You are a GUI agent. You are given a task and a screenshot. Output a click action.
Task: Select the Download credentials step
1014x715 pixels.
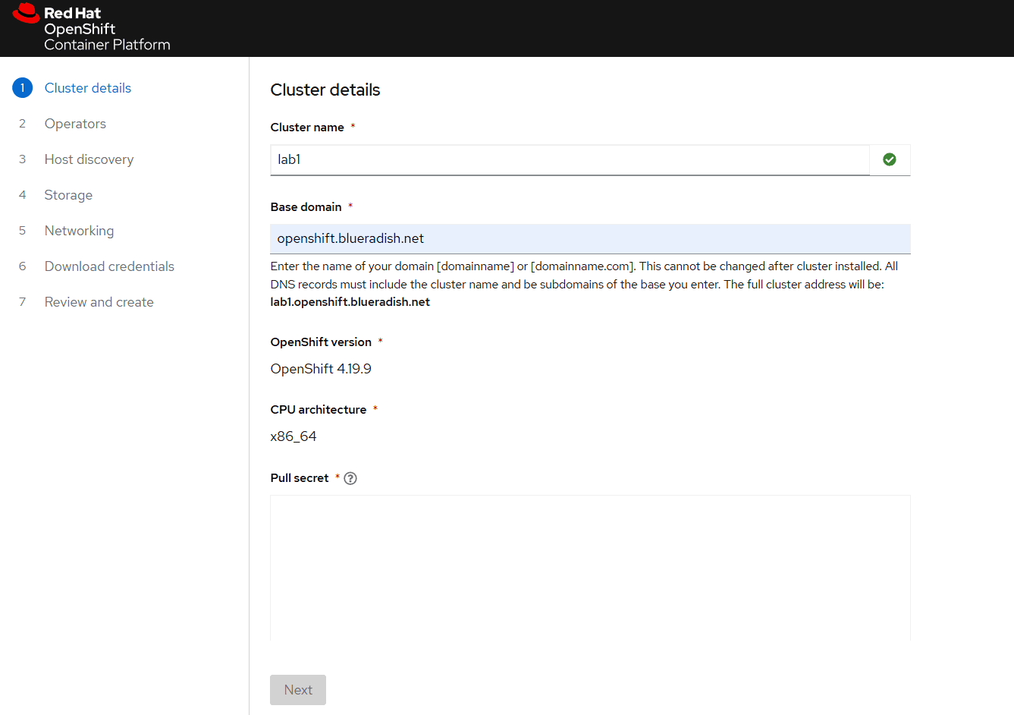tap(109, 266)
